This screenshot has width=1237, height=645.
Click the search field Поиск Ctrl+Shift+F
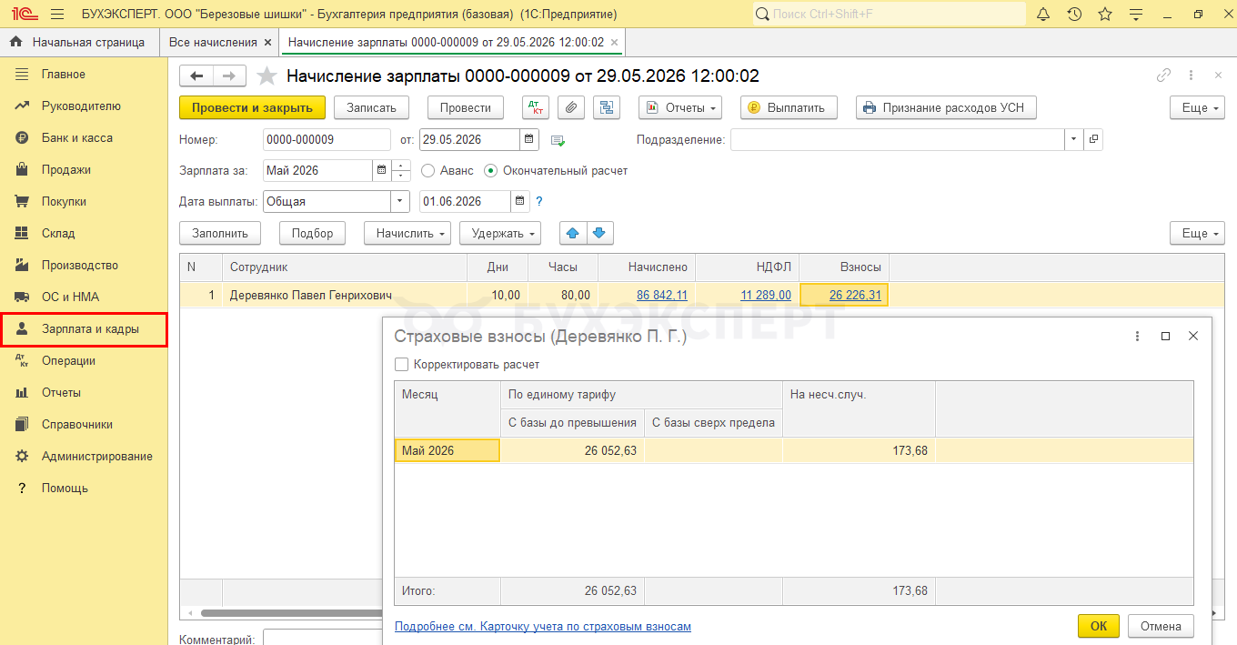(x=890, y=15)
